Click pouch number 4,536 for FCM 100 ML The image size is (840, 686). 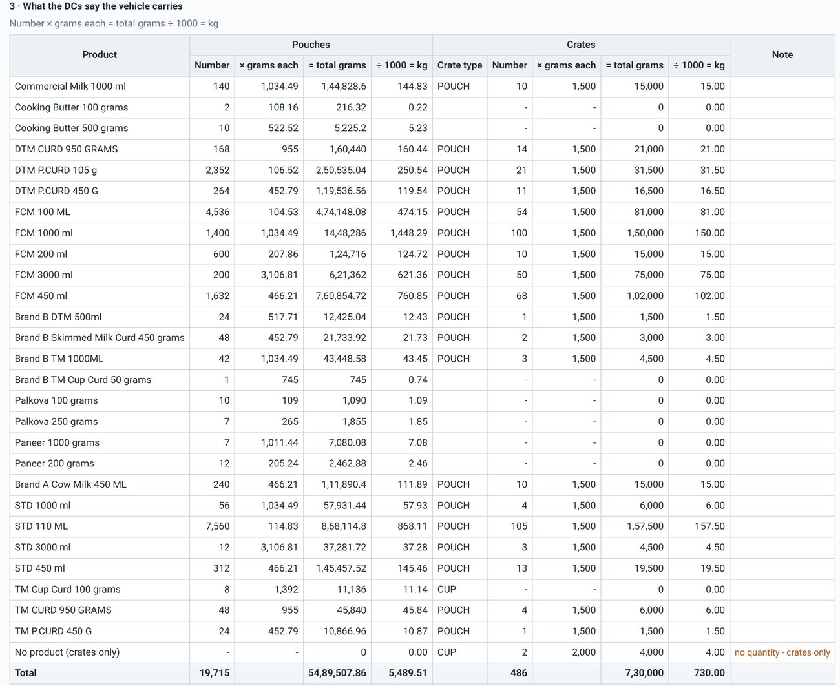pos(218,212)
